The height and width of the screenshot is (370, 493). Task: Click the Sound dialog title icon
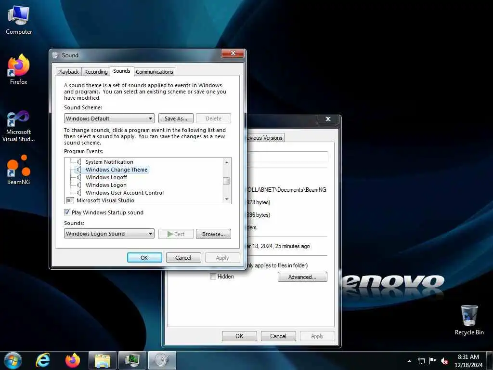click(56, 55)
